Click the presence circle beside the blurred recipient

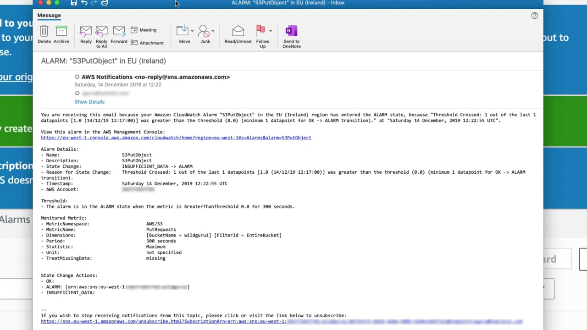click(77, 93)
